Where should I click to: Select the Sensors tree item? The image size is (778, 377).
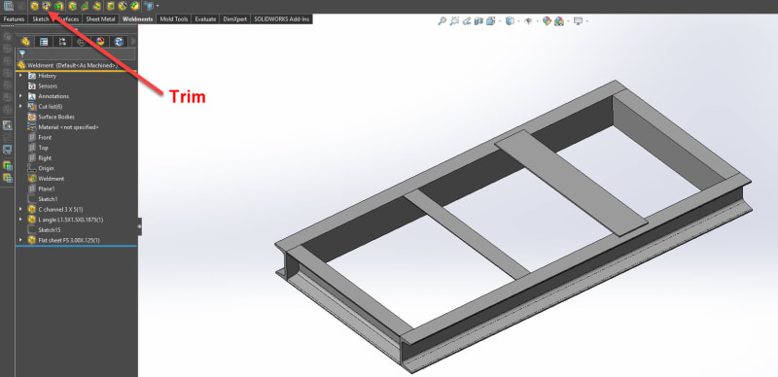click(x=48, y=86)
